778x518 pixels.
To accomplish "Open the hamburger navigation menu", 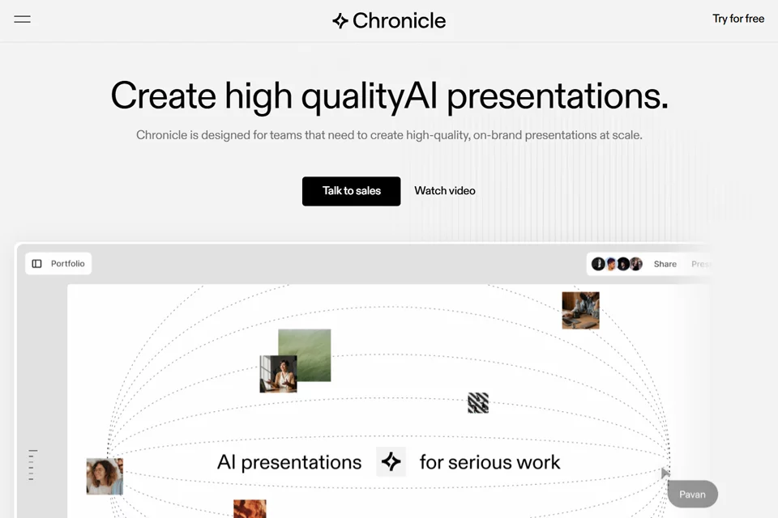I will pos(23,19).
